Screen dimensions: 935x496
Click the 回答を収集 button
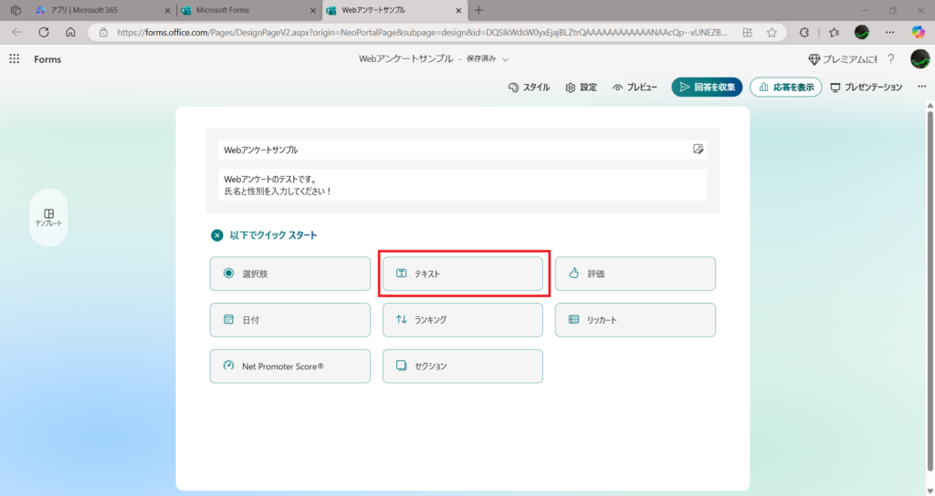[x=707, y=88]
